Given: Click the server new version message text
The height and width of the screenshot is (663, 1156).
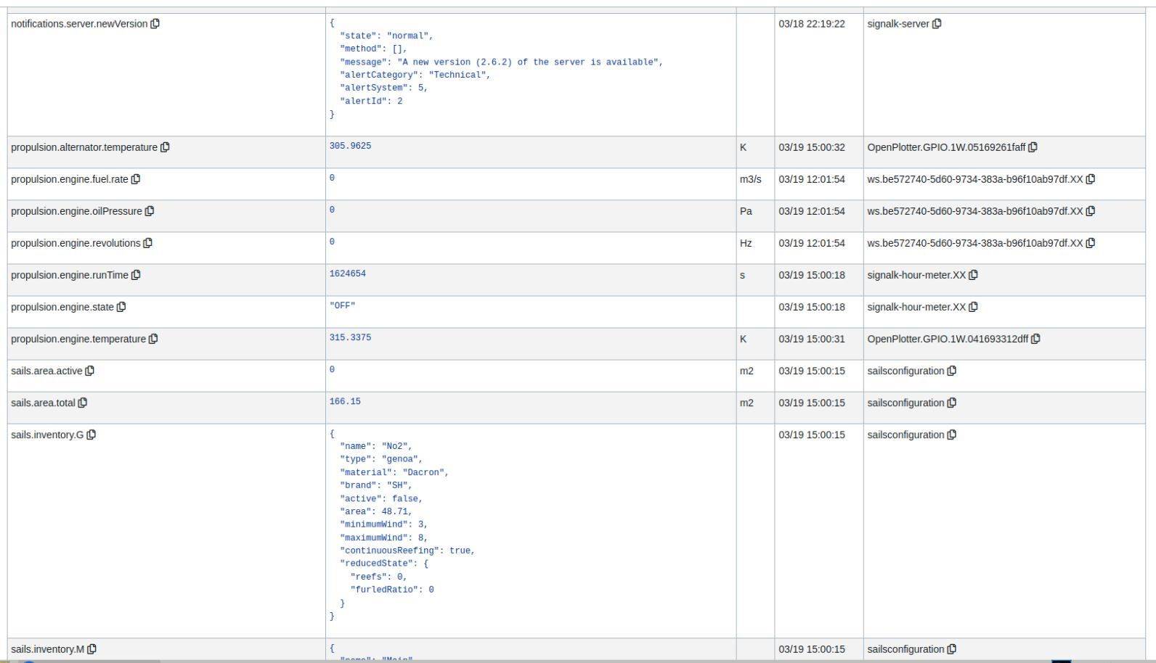Looking at the screenshot, I should click(529, 62).
